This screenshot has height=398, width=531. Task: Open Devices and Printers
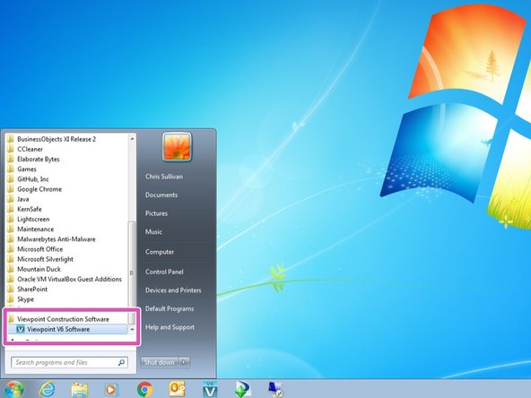point(173,290)
